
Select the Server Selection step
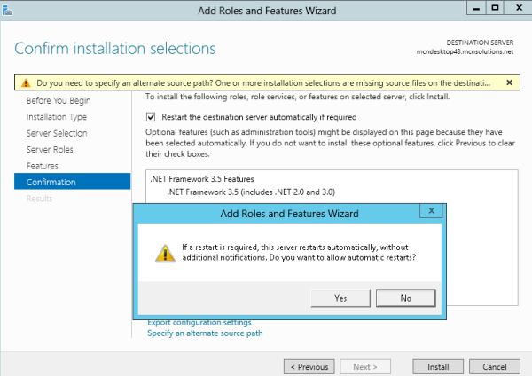click(57, 133)
